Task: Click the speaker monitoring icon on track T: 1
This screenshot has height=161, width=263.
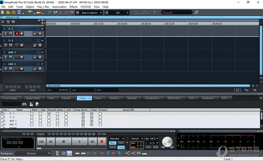Action: pos(22,34)
